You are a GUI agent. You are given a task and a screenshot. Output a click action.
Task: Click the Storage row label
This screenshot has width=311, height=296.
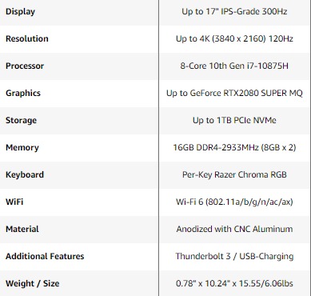pos(21,120)
